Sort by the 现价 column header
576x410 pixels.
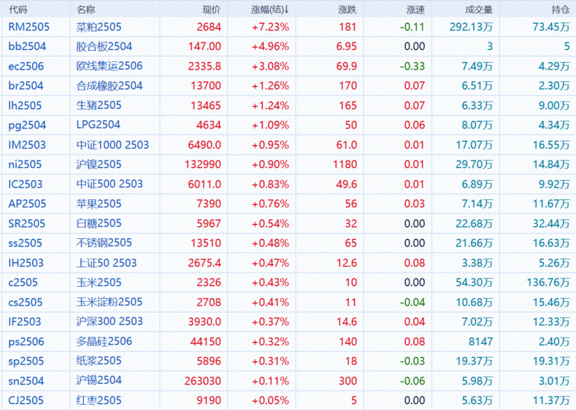211,10
